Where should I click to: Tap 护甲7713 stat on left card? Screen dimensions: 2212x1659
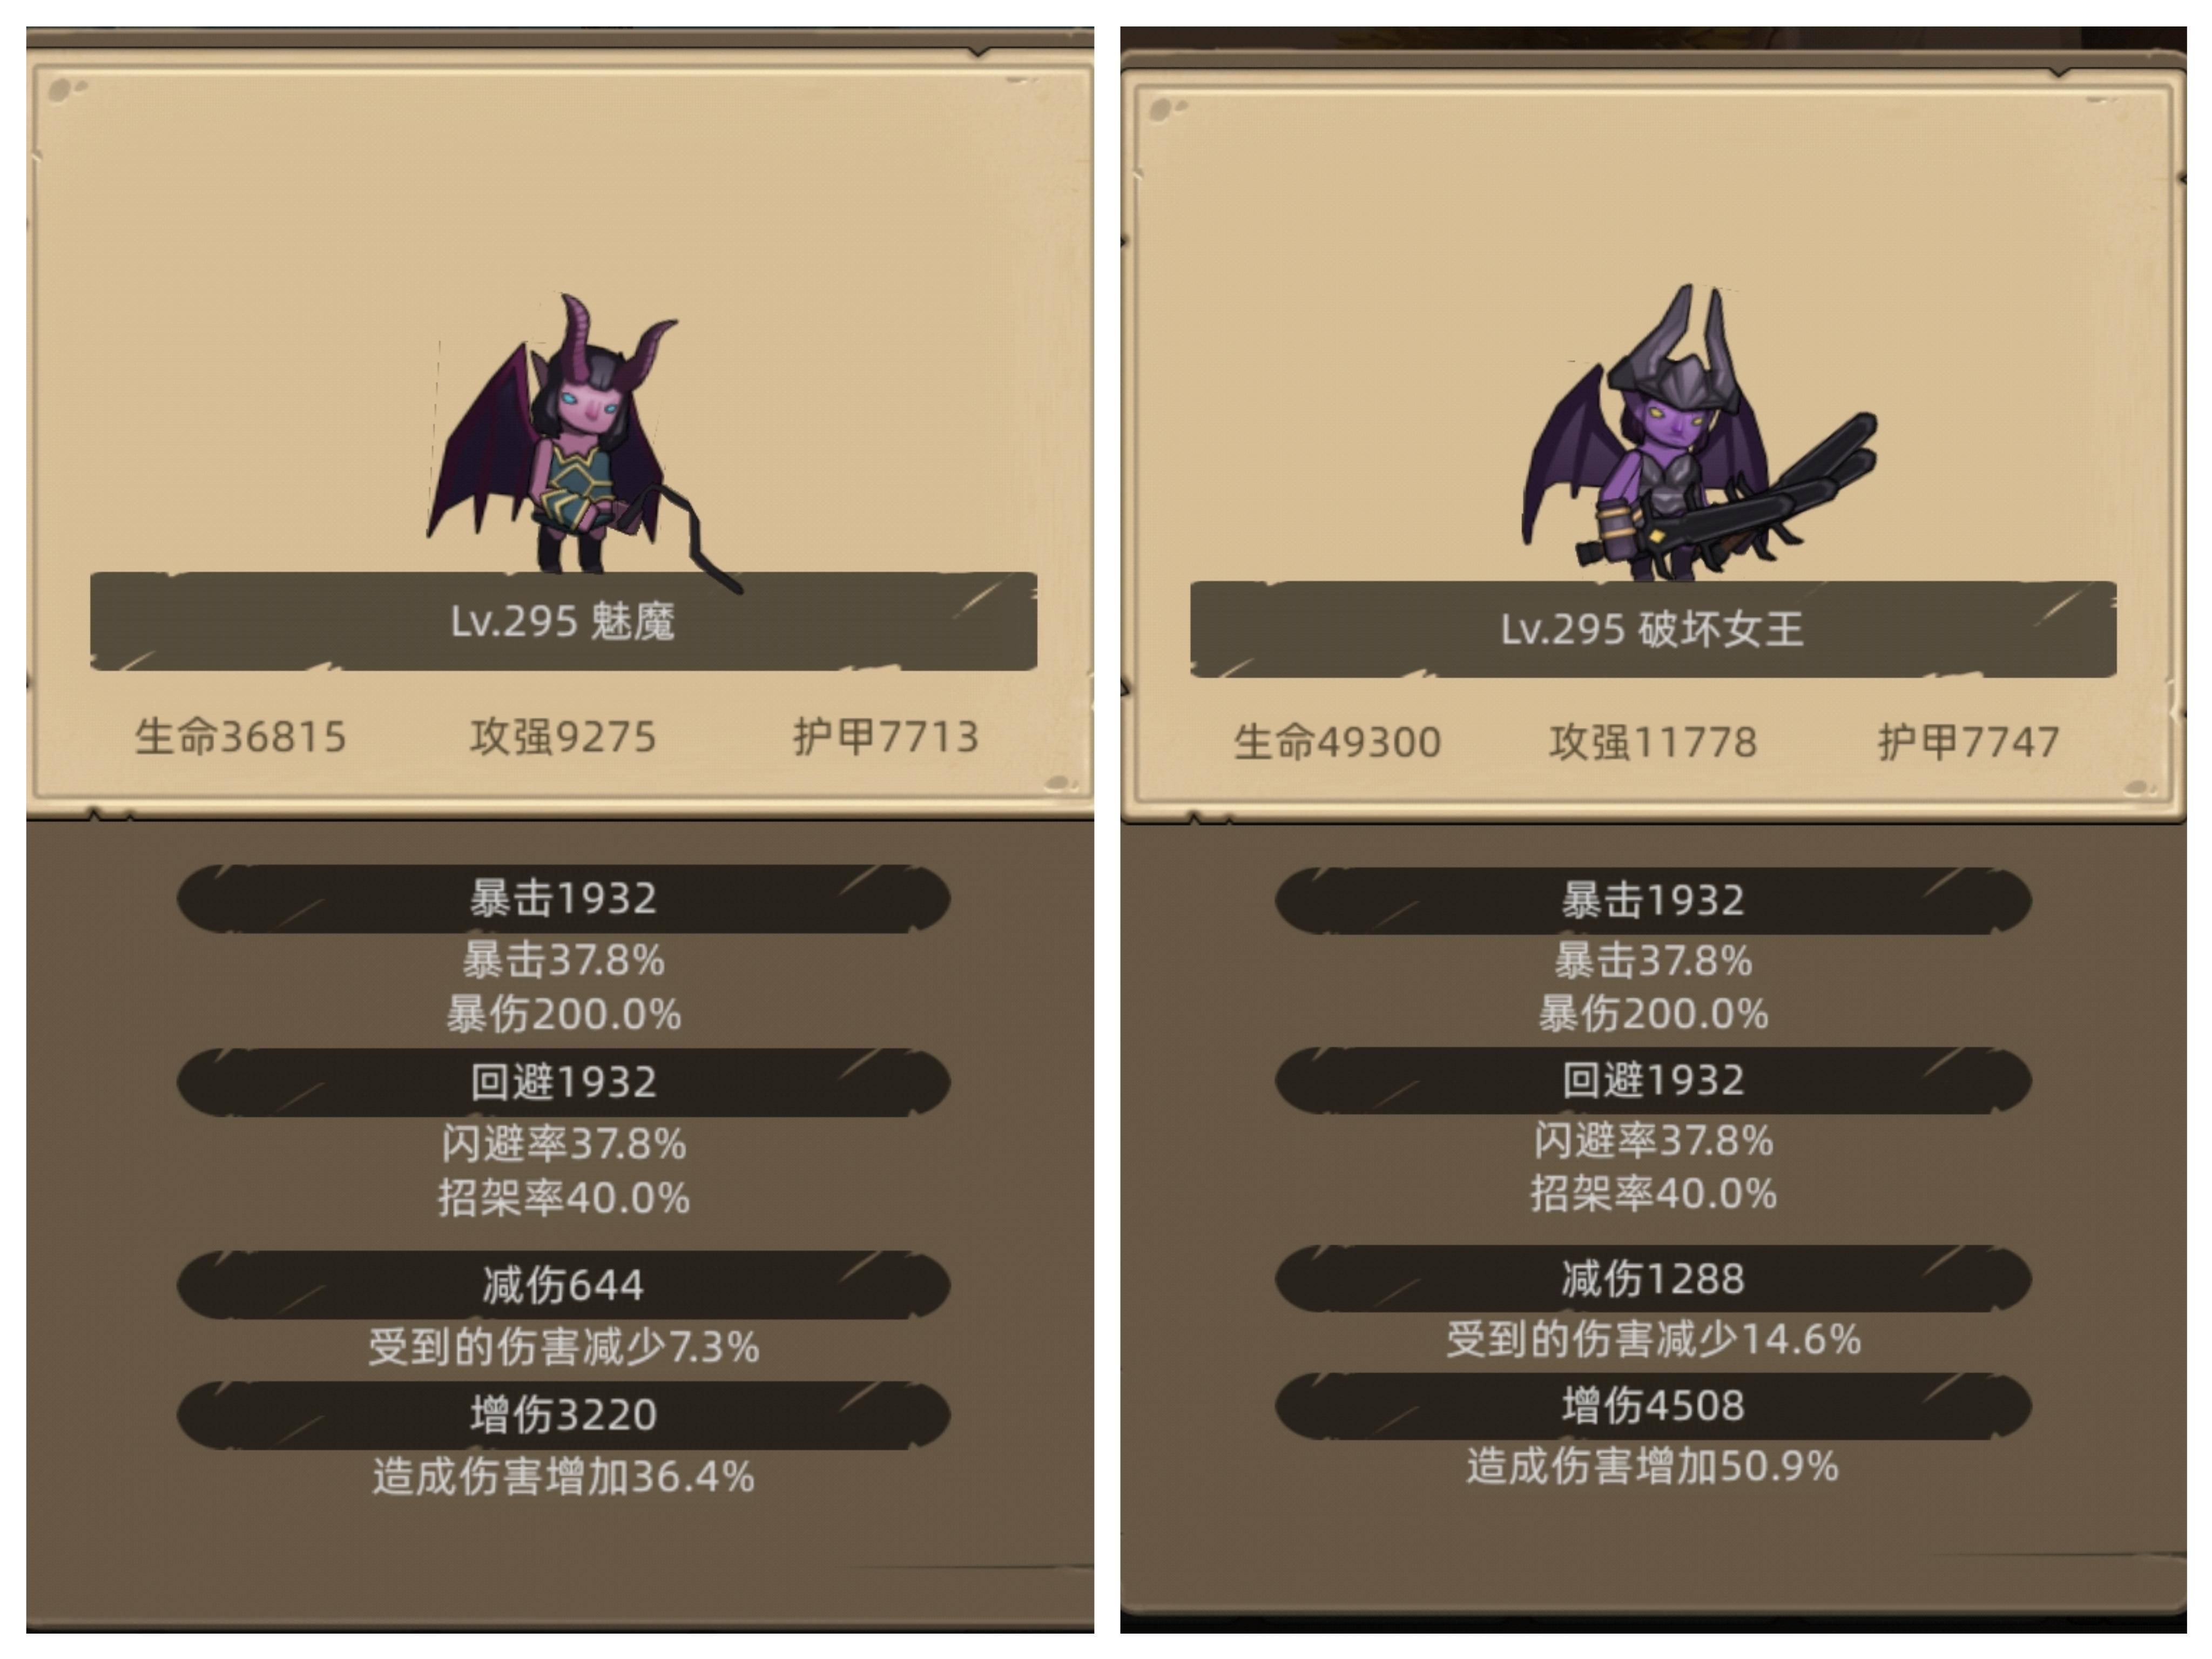pos(886,737)
